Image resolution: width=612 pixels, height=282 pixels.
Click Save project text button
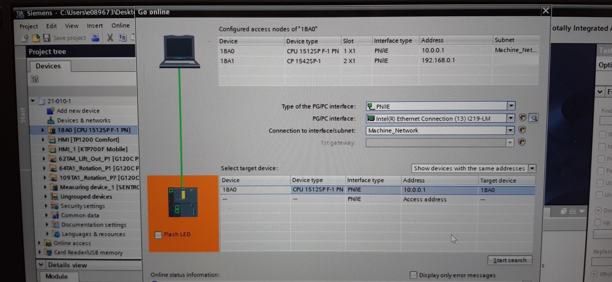tap(70, 38)
